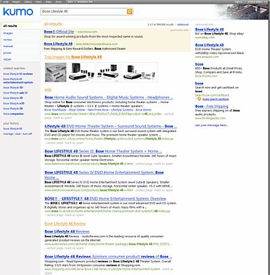Screen dimensions: 270x275
Task: Open the eBay 'Bose Lifestyle 48' sponsored ad
Action: pyautogui.click(x=209, y=30)
